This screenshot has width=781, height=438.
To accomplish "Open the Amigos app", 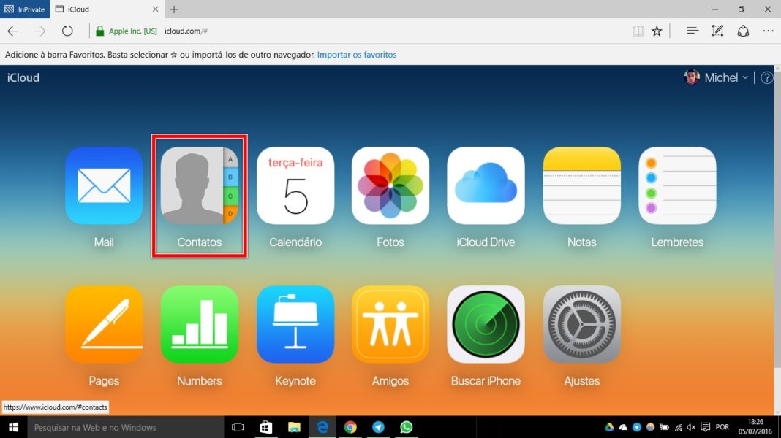I will 390,324.
